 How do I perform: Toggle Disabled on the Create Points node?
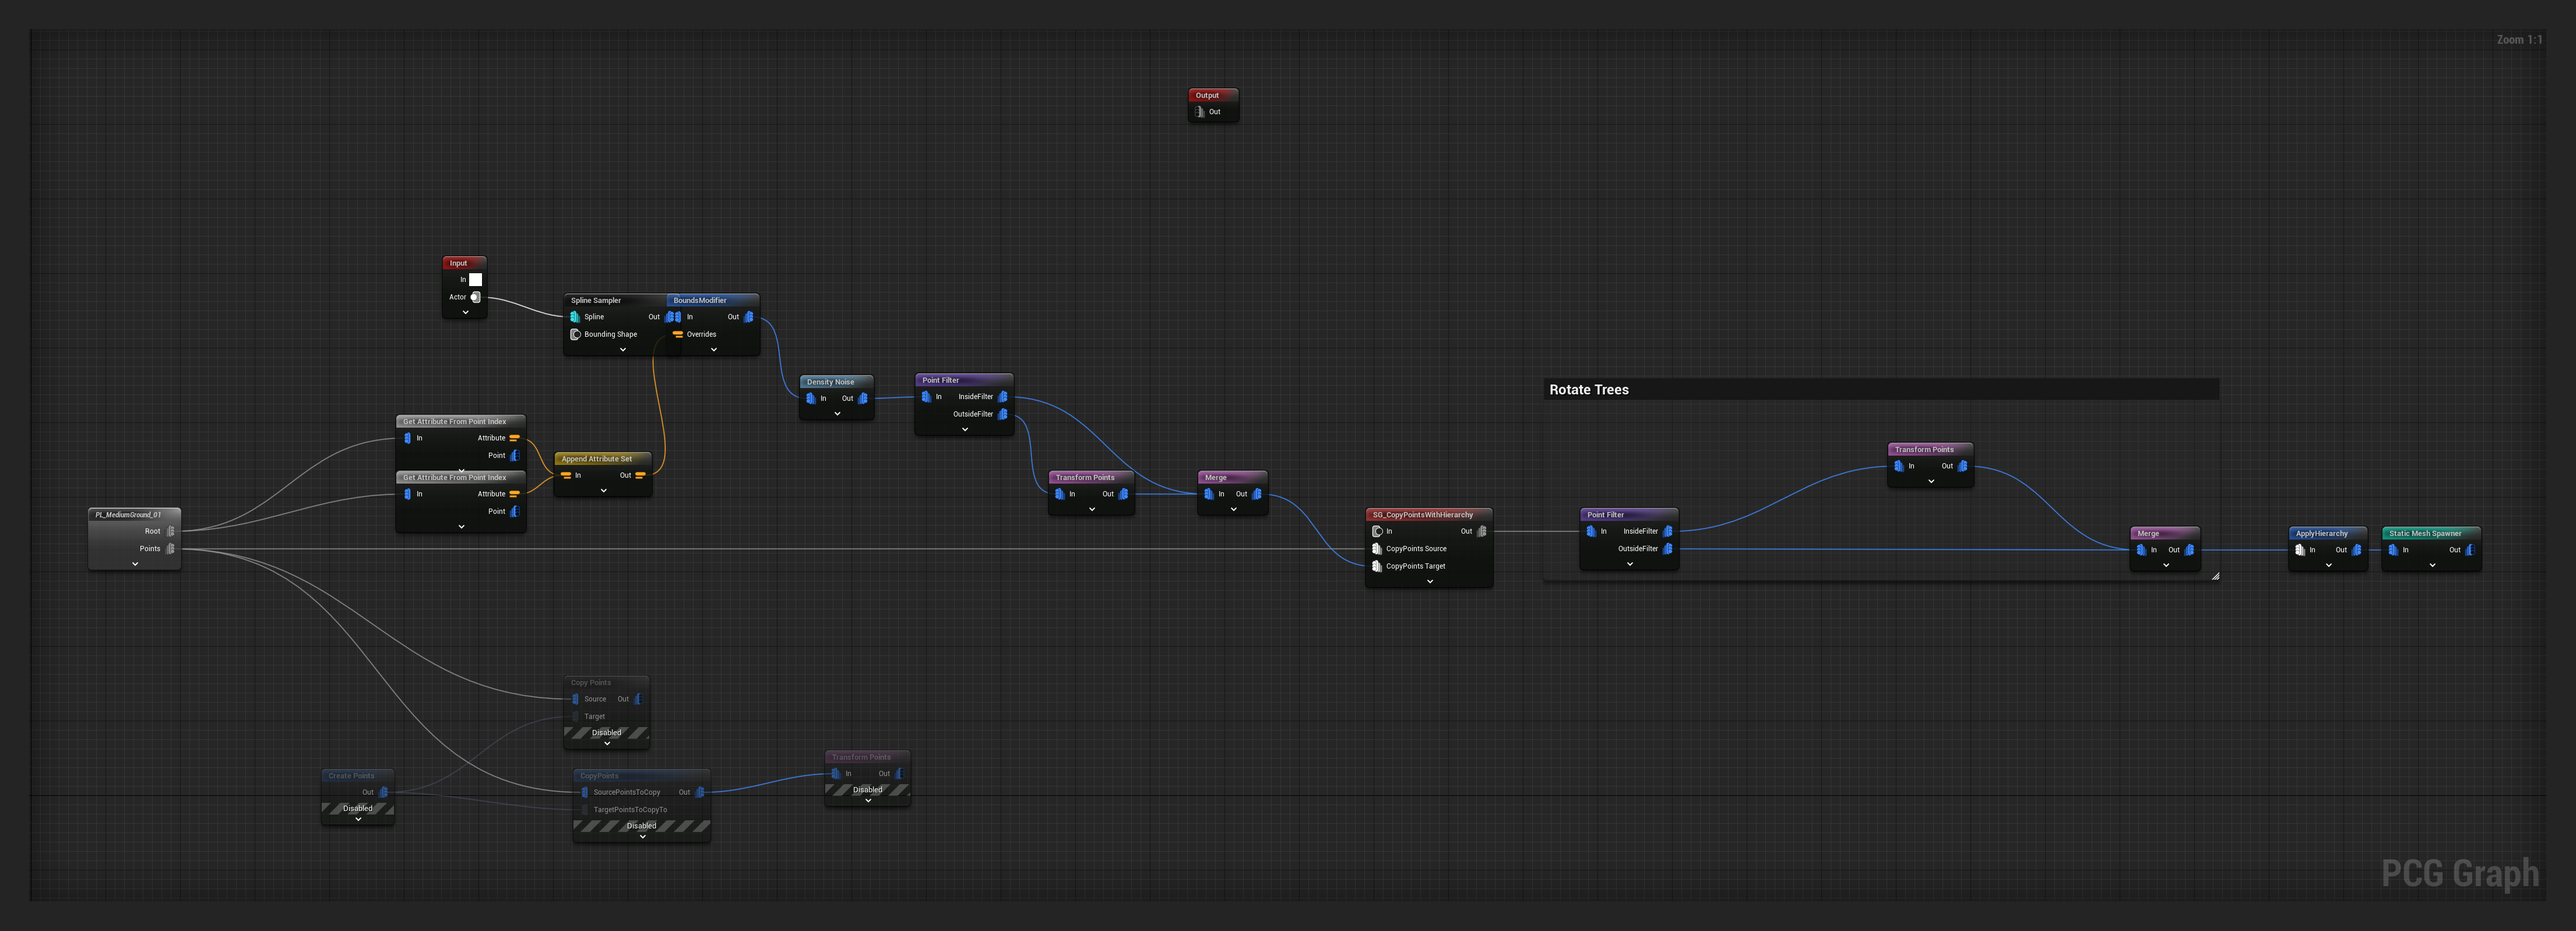pos(358,808)
